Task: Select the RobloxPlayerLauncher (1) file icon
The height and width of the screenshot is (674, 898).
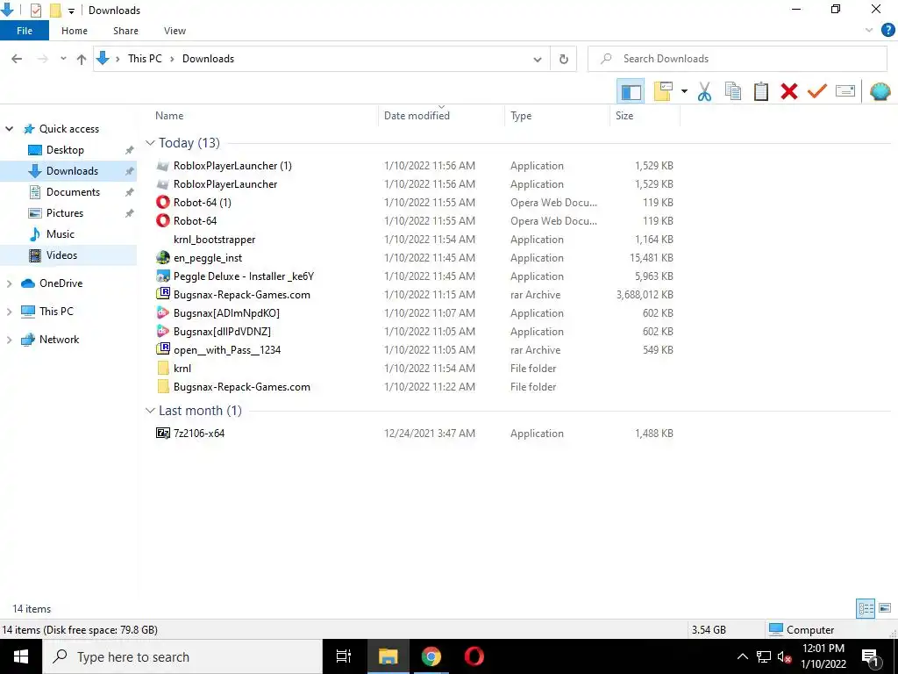Action: tap(162, 166)
